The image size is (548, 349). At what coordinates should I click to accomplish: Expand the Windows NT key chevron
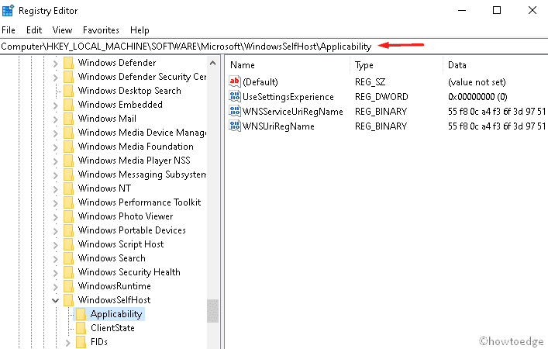(55, 188)
